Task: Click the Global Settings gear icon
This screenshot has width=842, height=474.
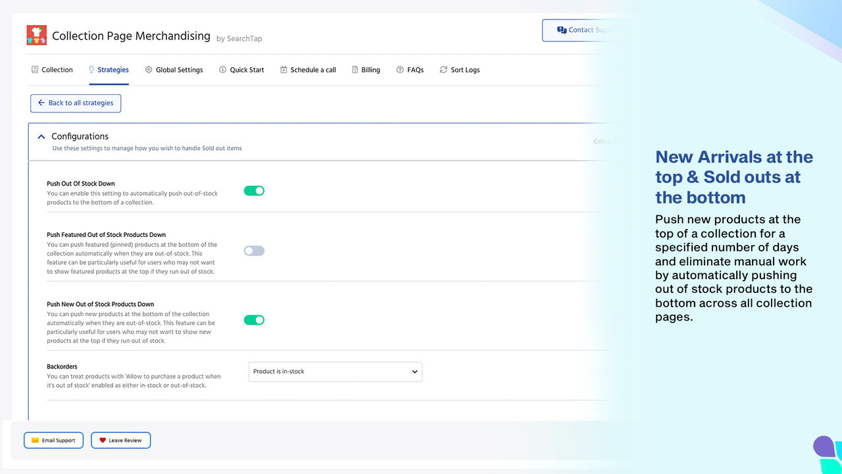Action: click(149, 70)
